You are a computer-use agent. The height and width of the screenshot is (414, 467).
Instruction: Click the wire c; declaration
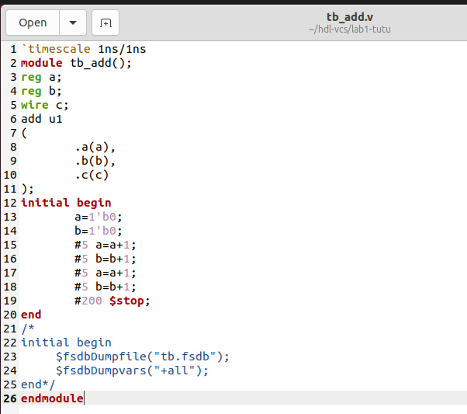tap(45, 105)
